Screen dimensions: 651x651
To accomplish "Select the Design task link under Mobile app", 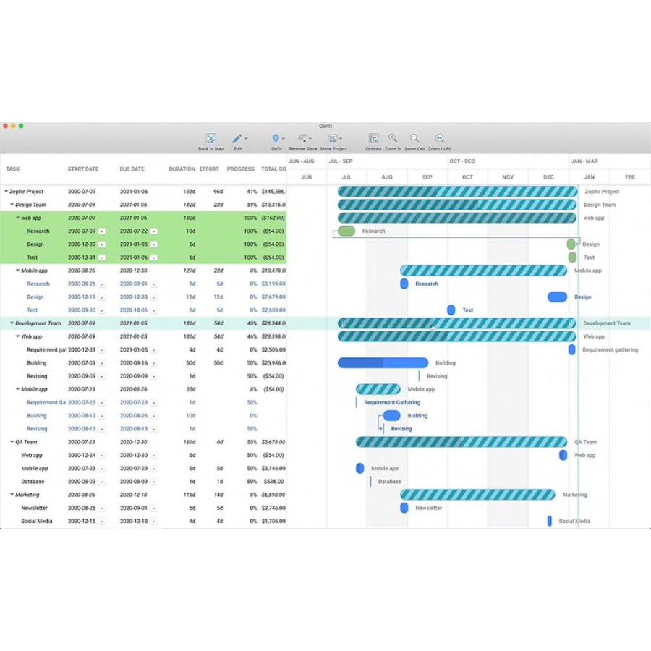I will (35, 297).
